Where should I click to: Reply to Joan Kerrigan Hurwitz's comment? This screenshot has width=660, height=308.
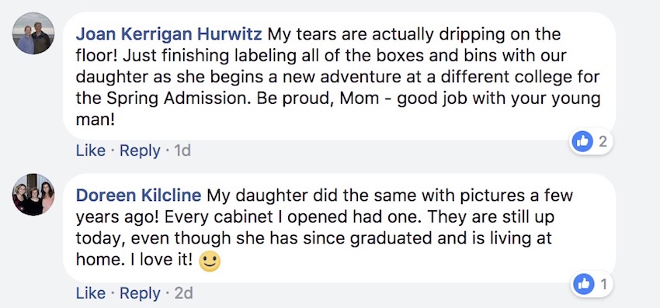click(140, 151)
